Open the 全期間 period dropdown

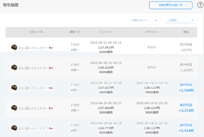[181, 20]
